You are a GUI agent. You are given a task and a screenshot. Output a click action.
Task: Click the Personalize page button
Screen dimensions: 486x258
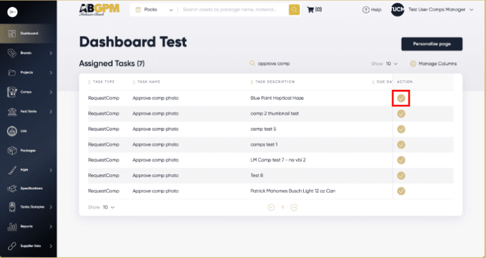click(432, 44)
